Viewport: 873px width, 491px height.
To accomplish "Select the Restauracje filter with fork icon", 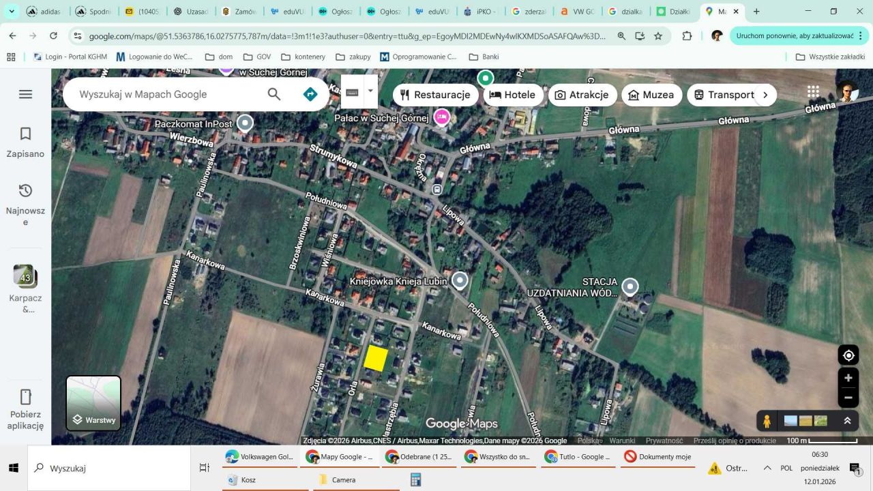I will tap(436, 95).
